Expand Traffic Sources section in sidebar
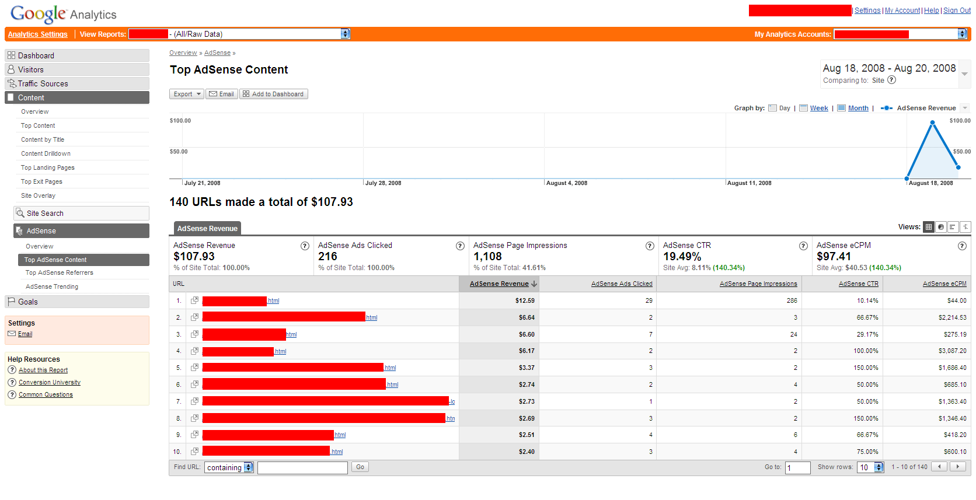 pyautogui.click(x=77, y=83)
